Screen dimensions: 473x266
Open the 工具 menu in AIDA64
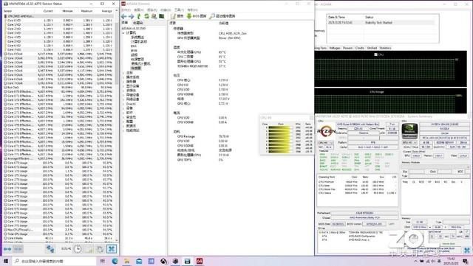pyautogui.click(x=179, y=10)
